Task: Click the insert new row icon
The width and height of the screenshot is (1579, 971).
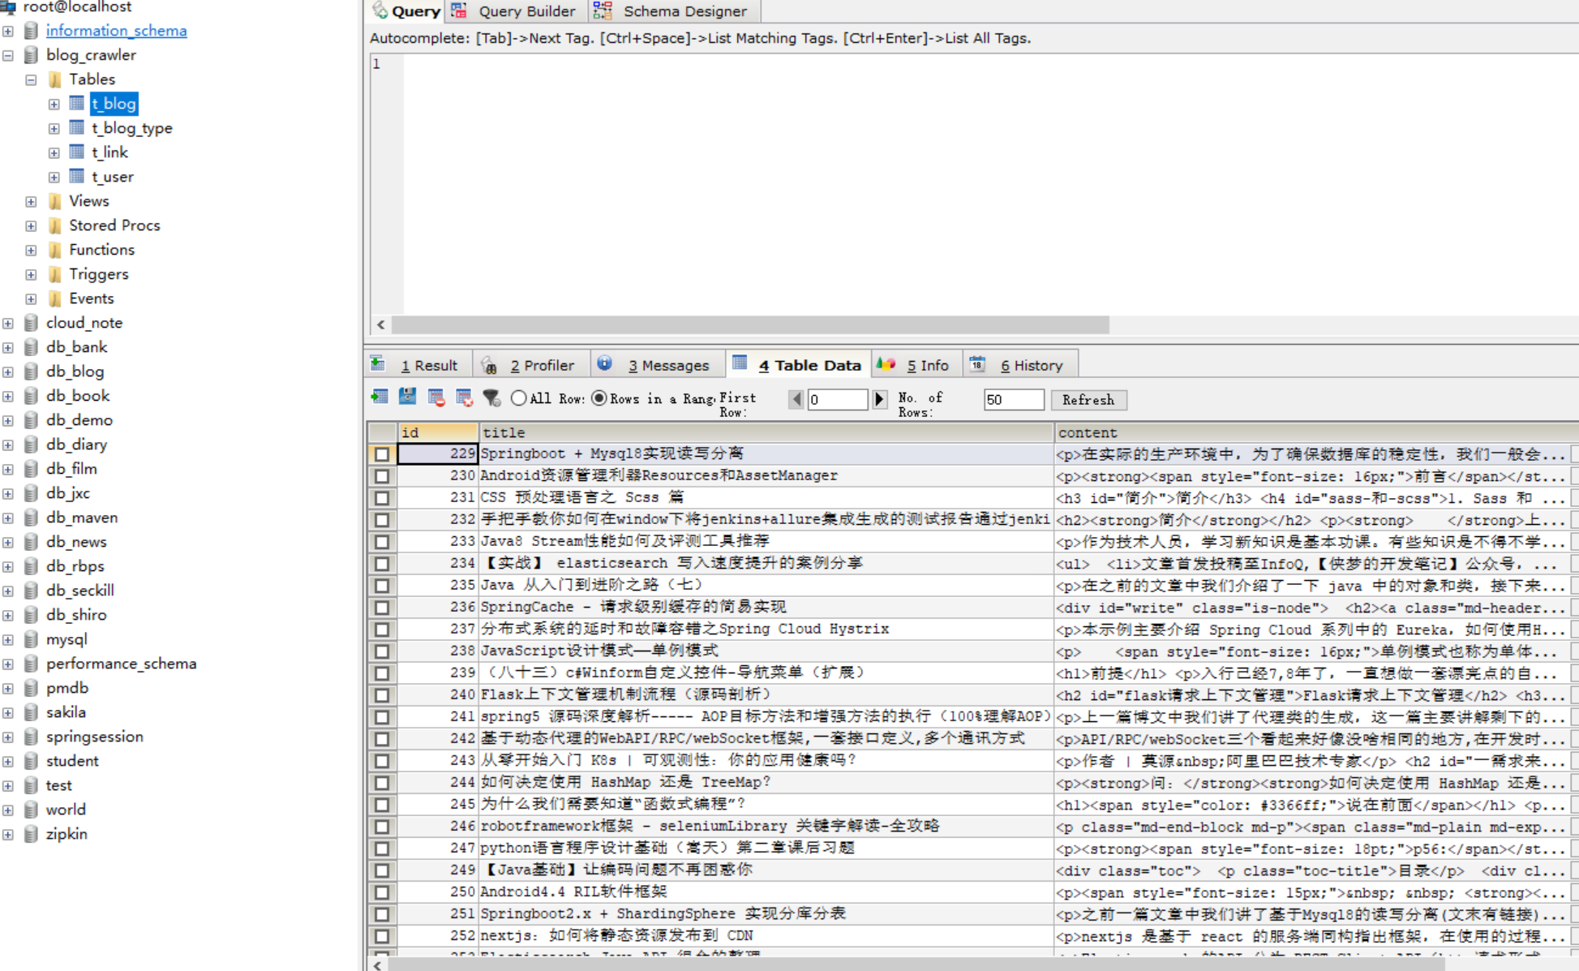Action: point(379,397)
